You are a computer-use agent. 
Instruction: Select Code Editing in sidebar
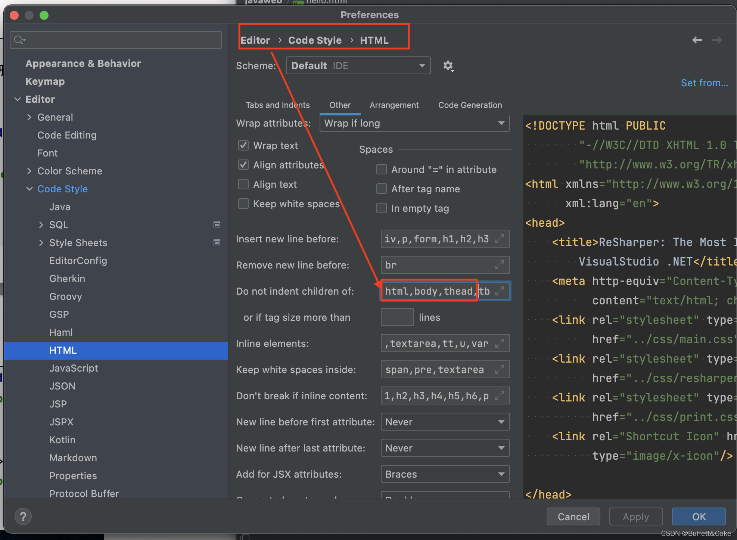[67, 135]
